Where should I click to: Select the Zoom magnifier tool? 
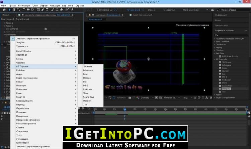[18, 10]
